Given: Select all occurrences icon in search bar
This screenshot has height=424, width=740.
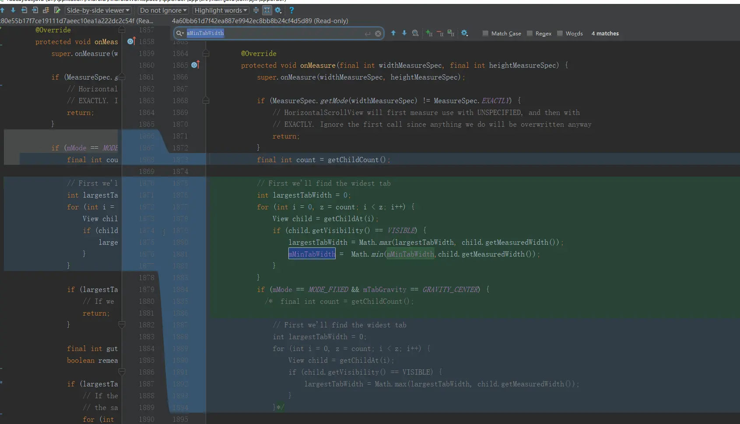Looking at the screenshot, I should 451,33.
